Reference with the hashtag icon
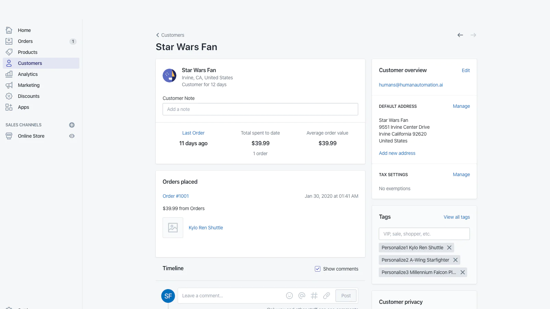Image resolution: width=550 pixels, height=309 pixels. (314, 296)
